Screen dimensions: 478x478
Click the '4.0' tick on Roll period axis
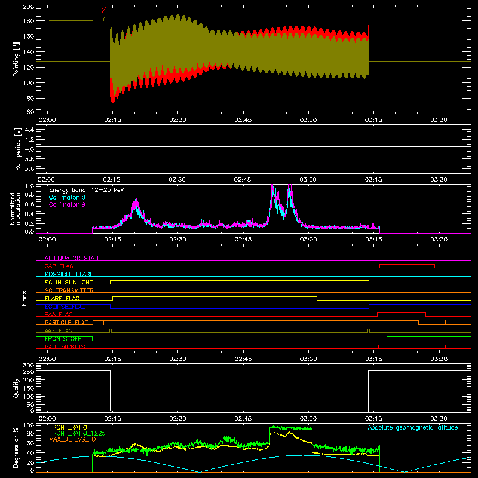[x=29, y=149]
